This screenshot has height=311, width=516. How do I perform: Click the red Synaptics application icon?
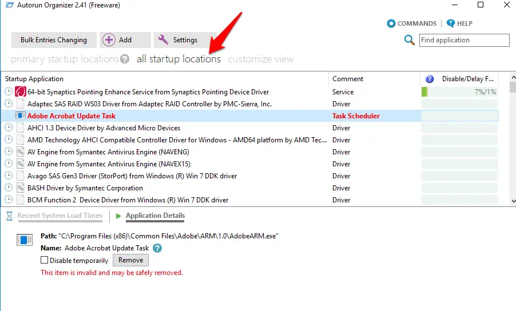[21, 91]
